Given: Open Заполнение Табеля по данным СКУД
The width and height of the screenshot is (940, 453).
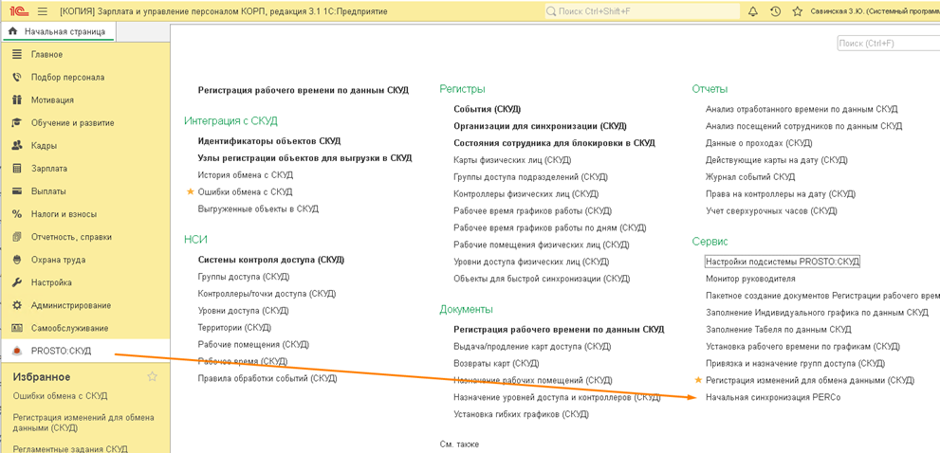Looking at the screenshot, I should pos(779,330).
